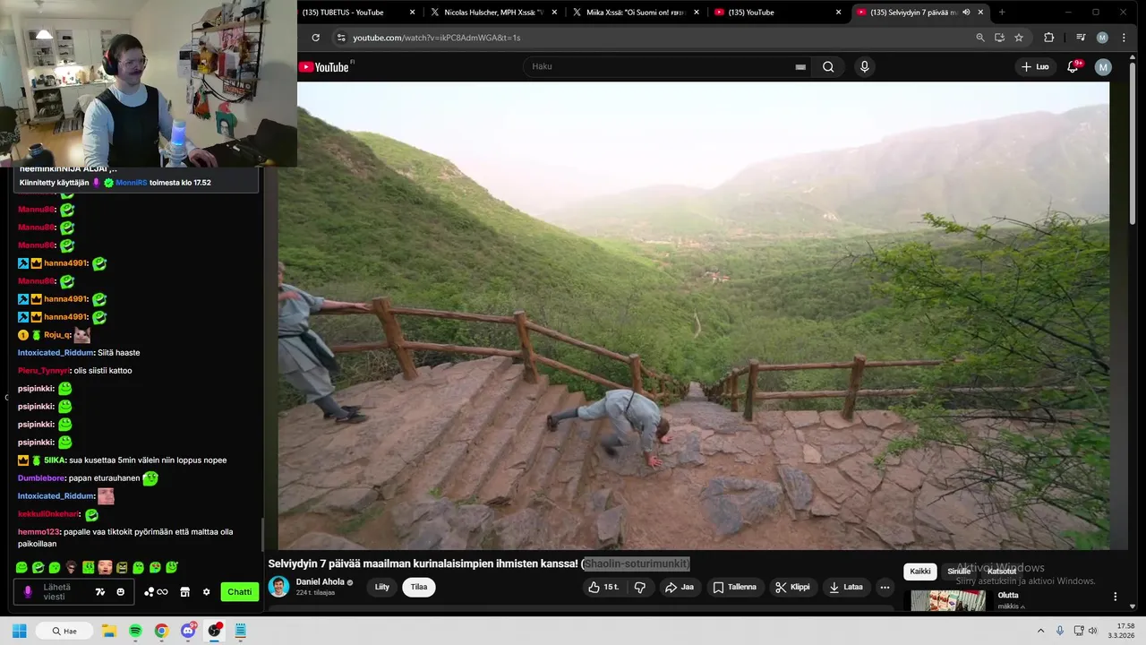Close the TUBETUS - YouTube tab
Screen dimensions: 1146x645
tap(412, 13)
